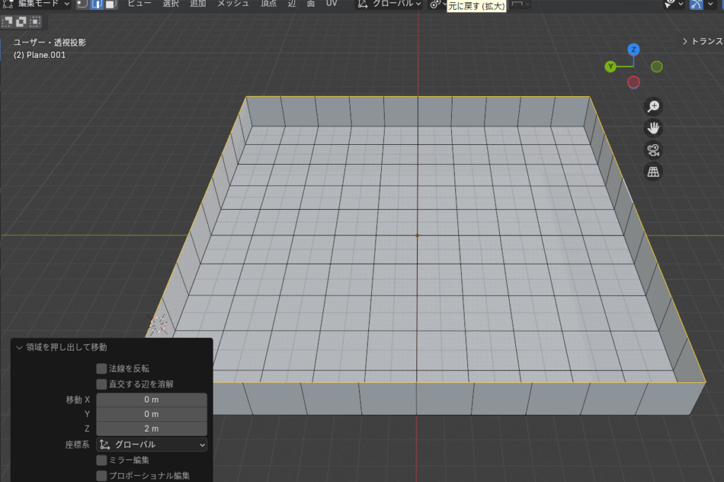The image size is (724, 482).
Task: Toggle perspective with the grid projection icon
Action: 653,171
